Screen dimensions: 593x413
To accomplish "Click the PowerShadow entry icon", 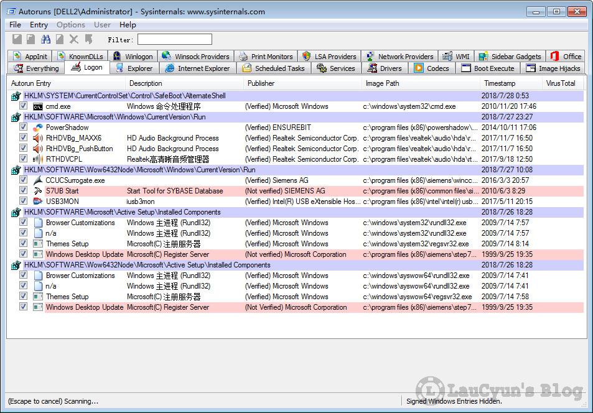I will click(38, 128).
